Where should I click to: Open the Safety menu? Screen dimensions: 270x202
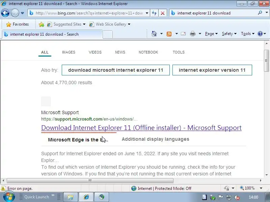pyautogui.click(x=229, y=34)
